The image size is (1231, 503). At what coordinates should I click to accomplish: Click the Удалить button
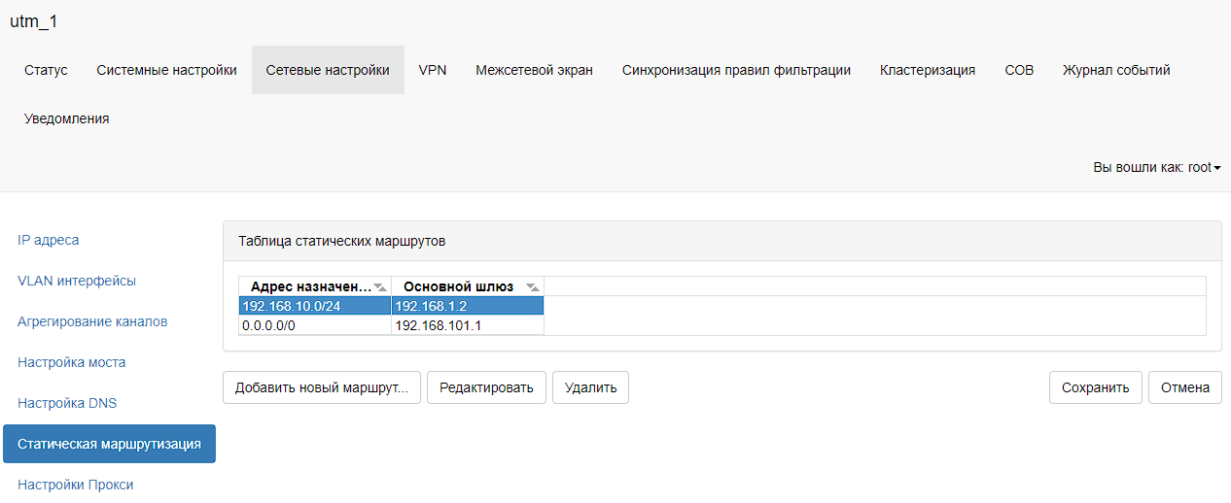pyautogui.click(x=590, y=387)
